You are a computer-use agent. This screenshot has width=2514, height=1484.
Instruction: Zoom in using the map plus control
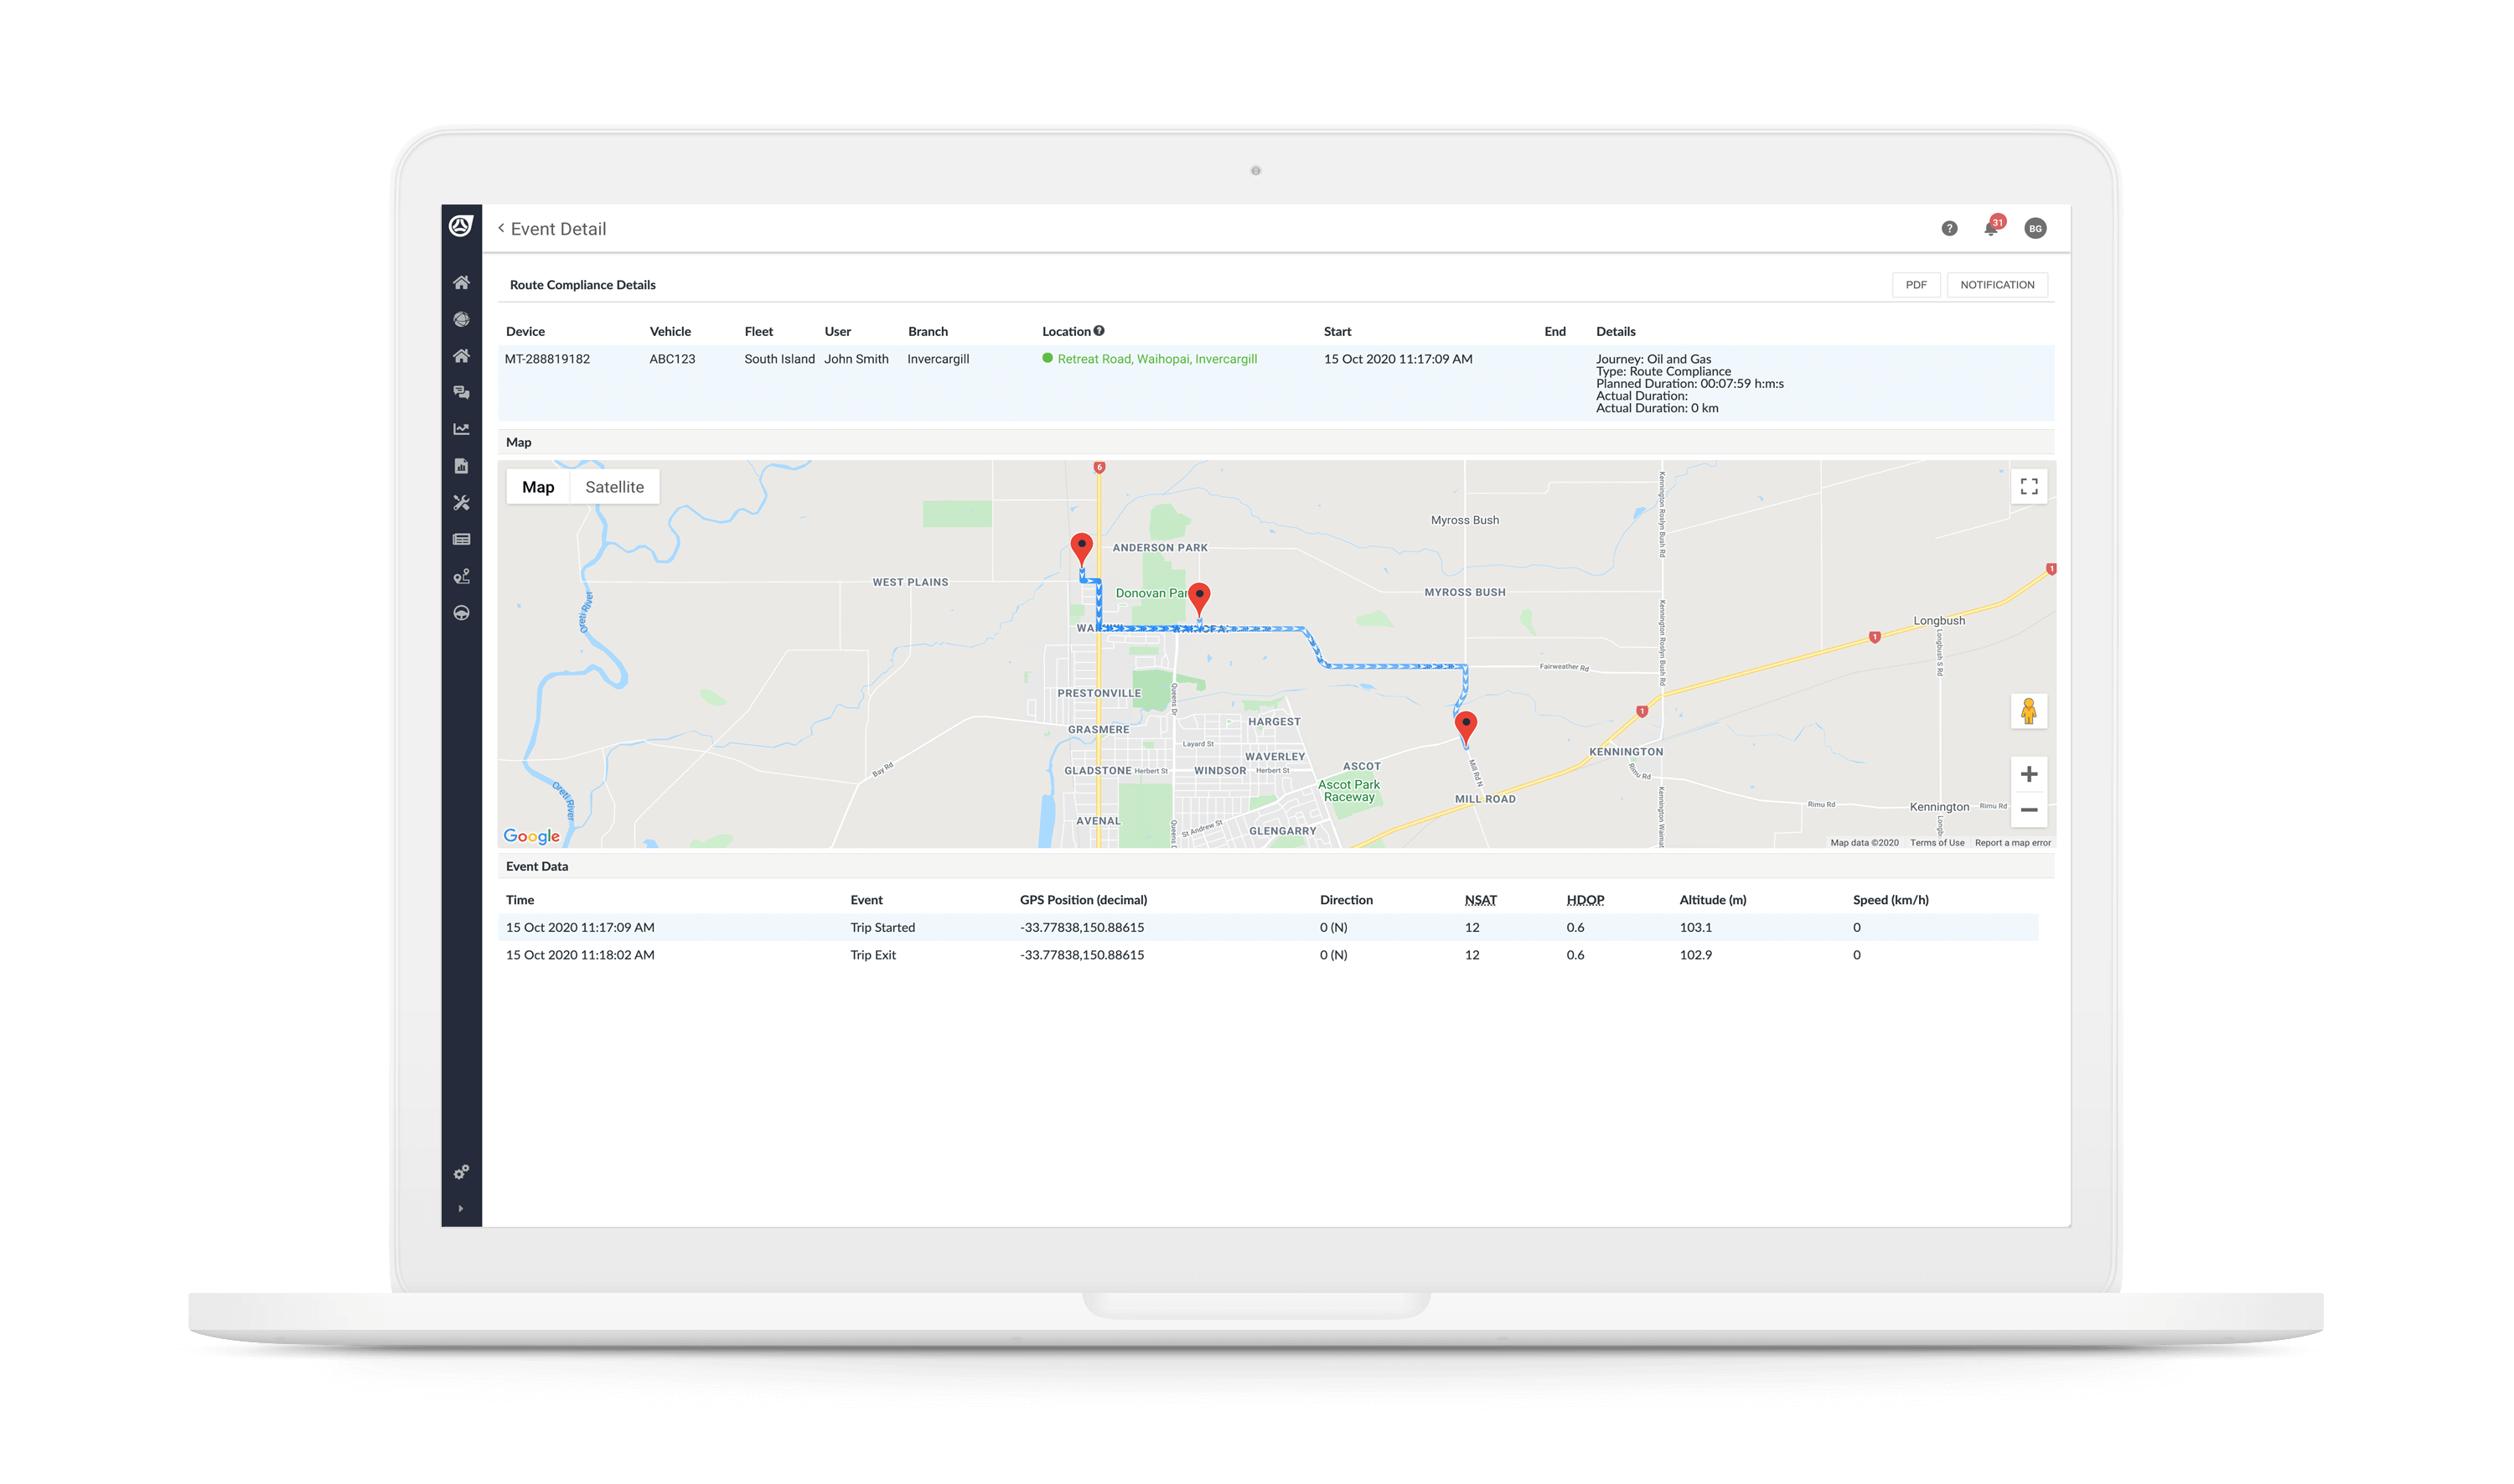[2029, 773]
